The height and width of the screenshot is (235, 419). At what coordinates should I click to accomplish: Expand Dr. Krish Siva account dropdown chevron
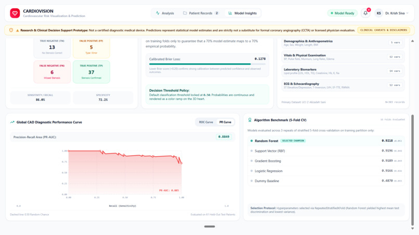[x=407, y=13]
